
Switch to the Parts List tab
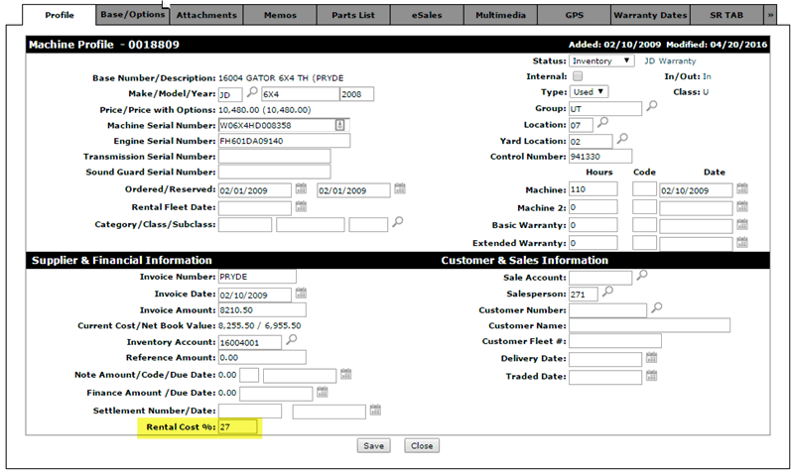pos(351,16)
